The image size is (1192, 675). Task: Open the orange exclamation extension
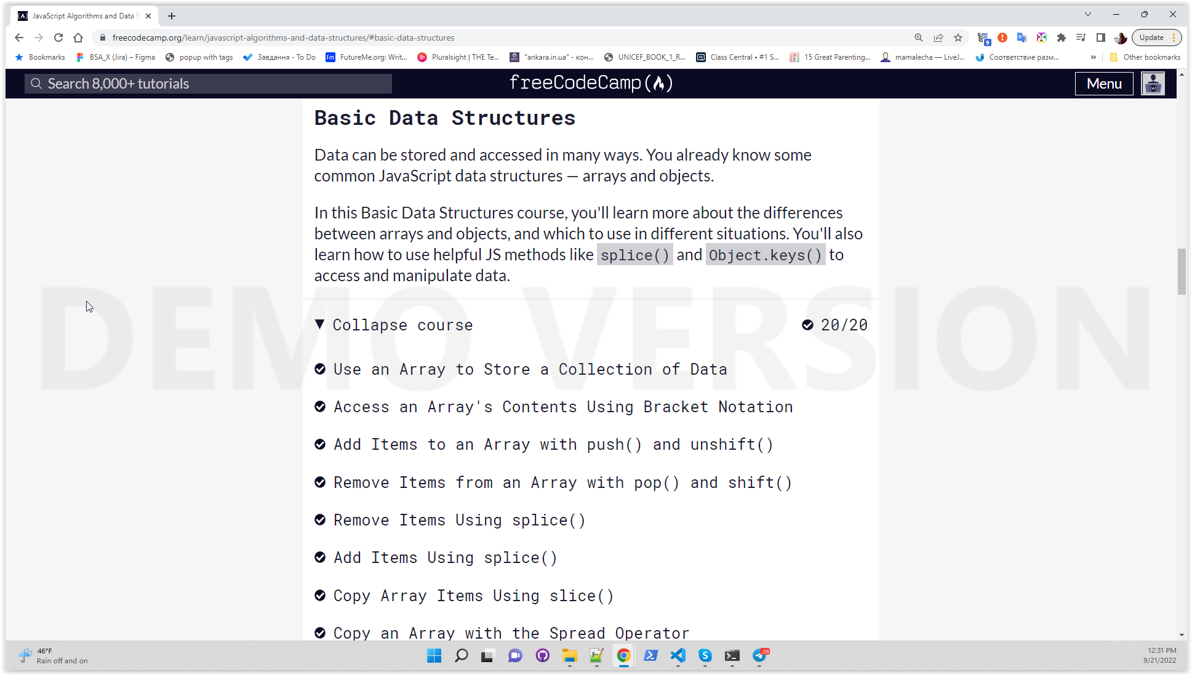1002,38
